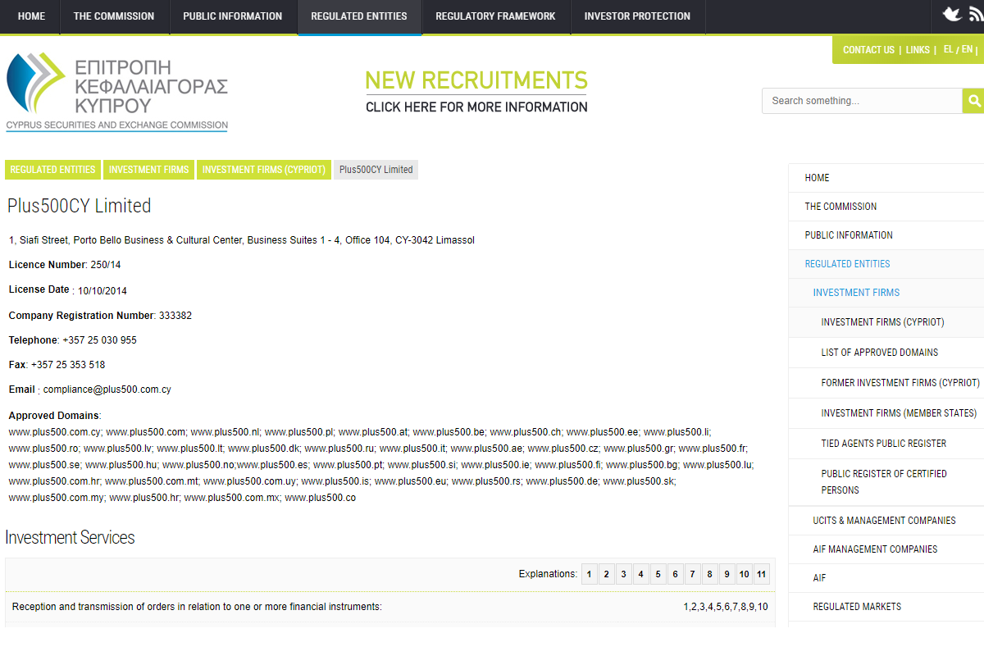The width and height of the screenshot is (984, 656).
Task: Click www.plus500.com.mx domain text
Action: 232,498
